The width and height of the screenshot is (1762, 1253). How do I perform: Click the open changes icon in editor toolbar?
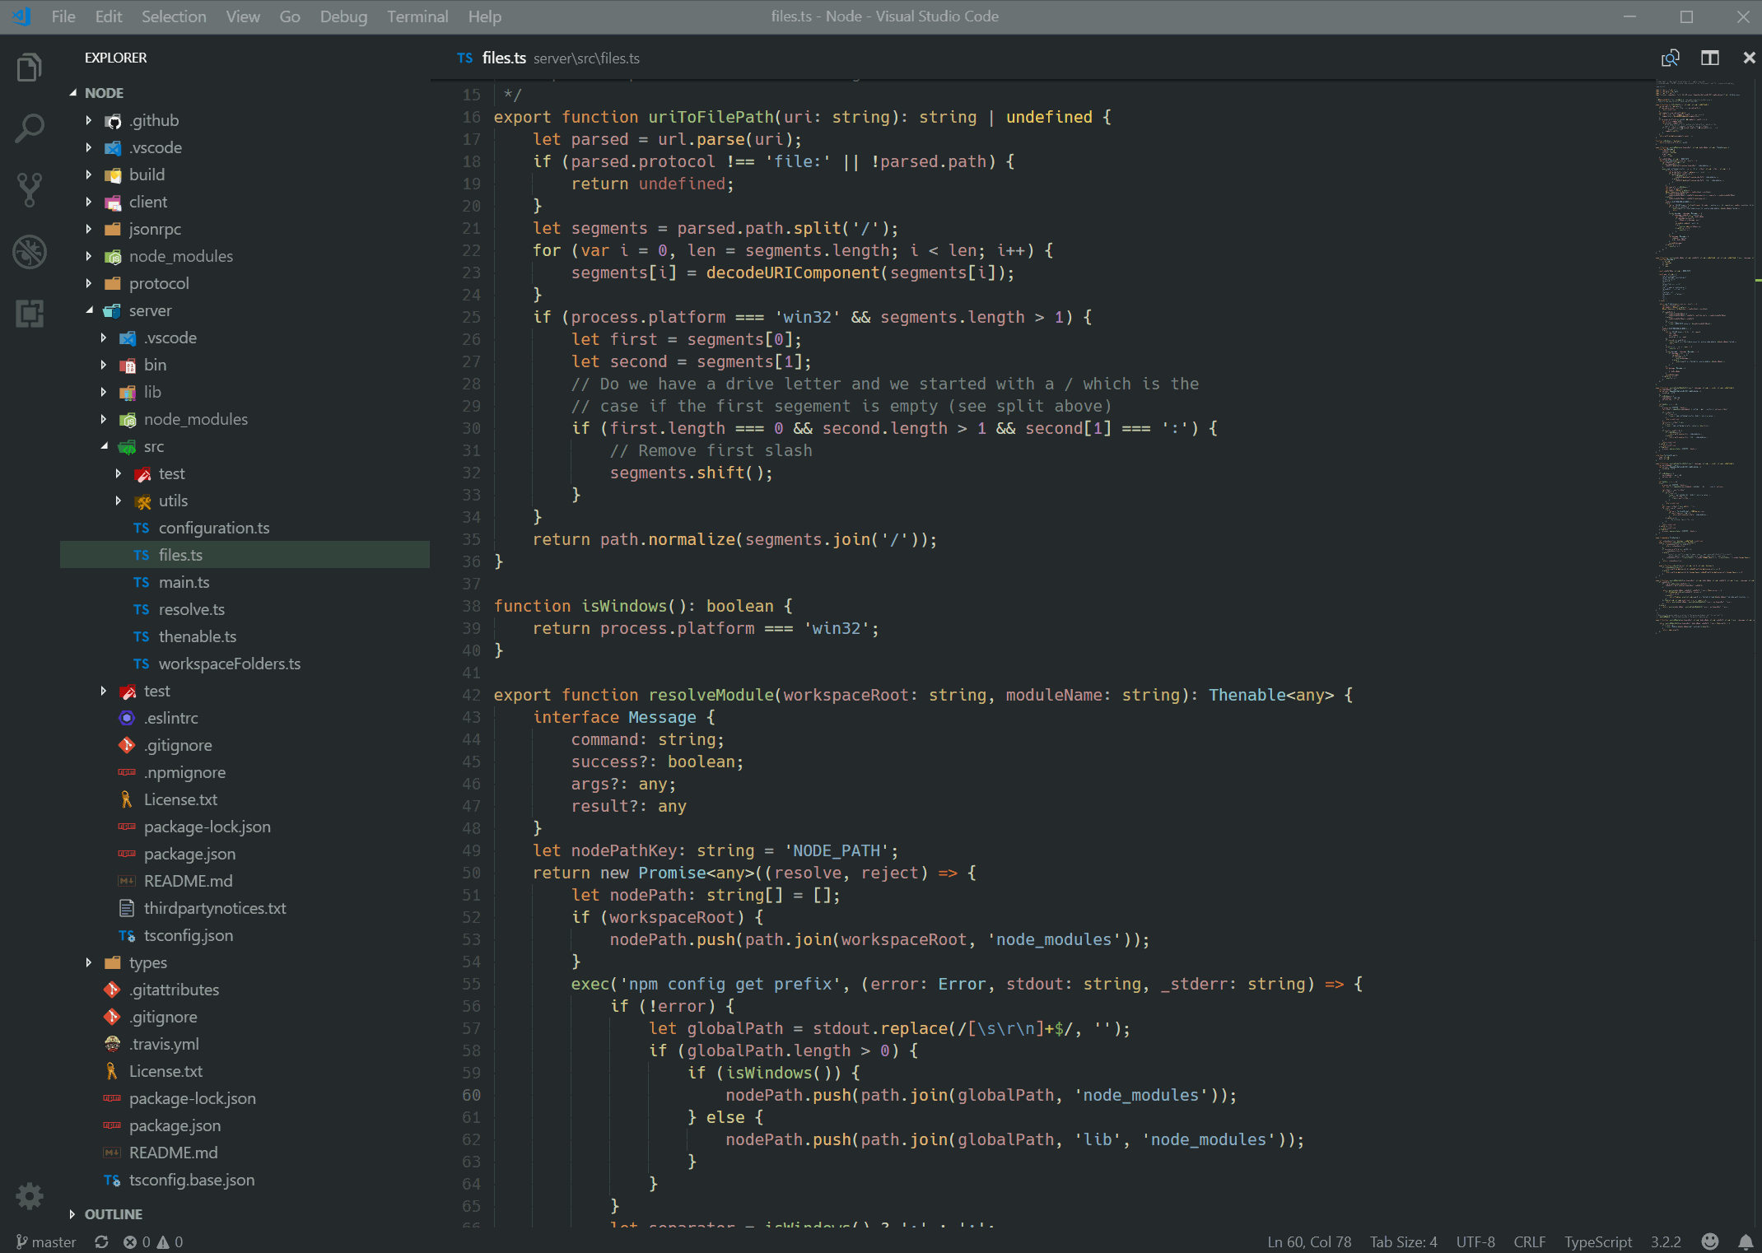1670,58
